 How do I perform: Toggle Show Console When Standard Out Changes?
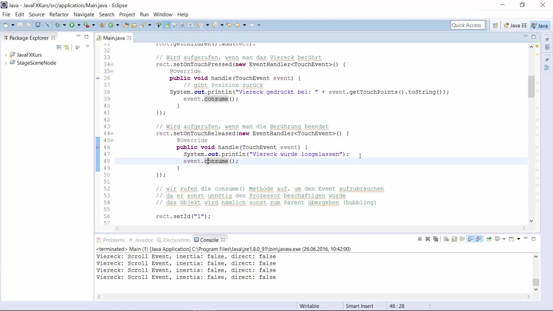pos(470,239)
